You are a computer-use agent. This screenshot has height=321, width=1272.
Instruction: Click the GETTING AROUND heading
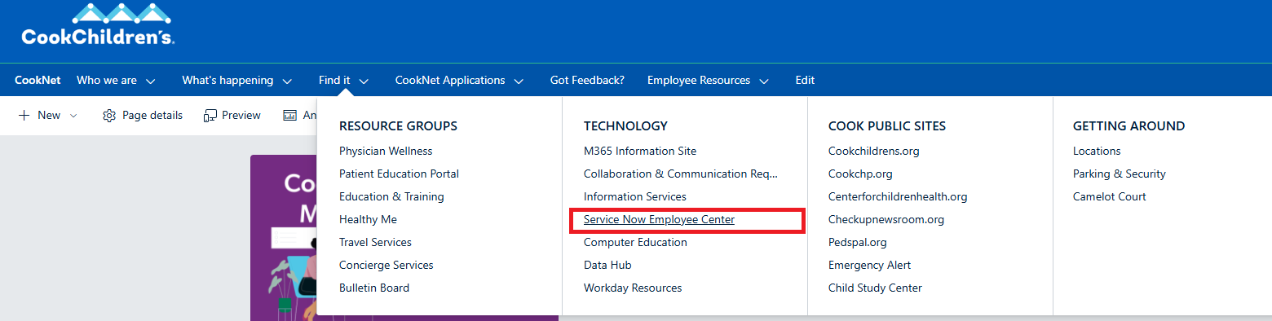[1128, 126]
